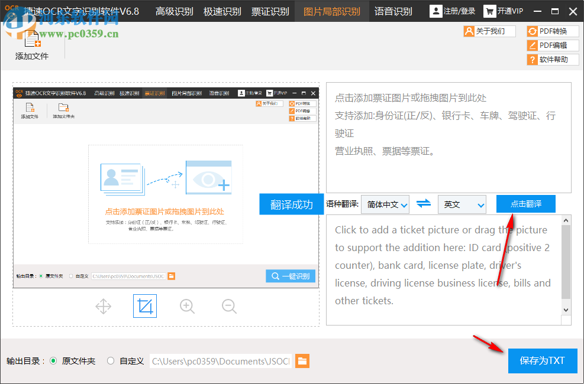Open 软件帮助 software help
The image size is (584, 384).
552,58
